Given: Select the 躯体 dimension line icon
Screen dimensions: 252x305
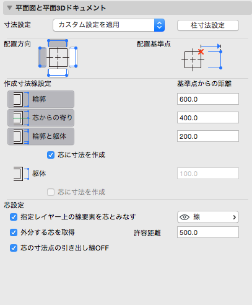Looking at the screenshot, I should point(21,174).
